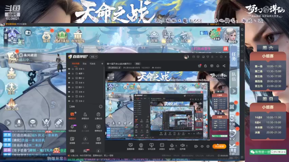Toggle the lock on 文本 3 layer
289x162 pixels.
click(73, 96)
